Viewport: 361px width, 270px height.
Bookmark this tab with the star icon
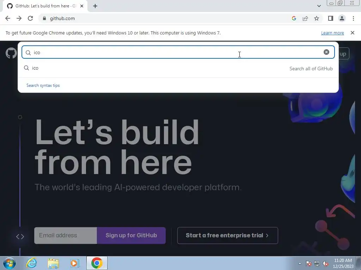[x=317, y=18]
